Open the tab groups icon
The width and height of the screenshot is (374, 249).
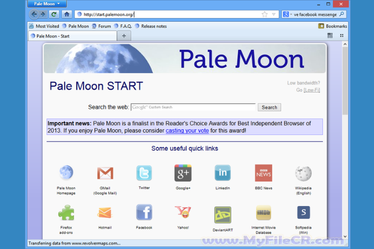[x=330, y=35]
